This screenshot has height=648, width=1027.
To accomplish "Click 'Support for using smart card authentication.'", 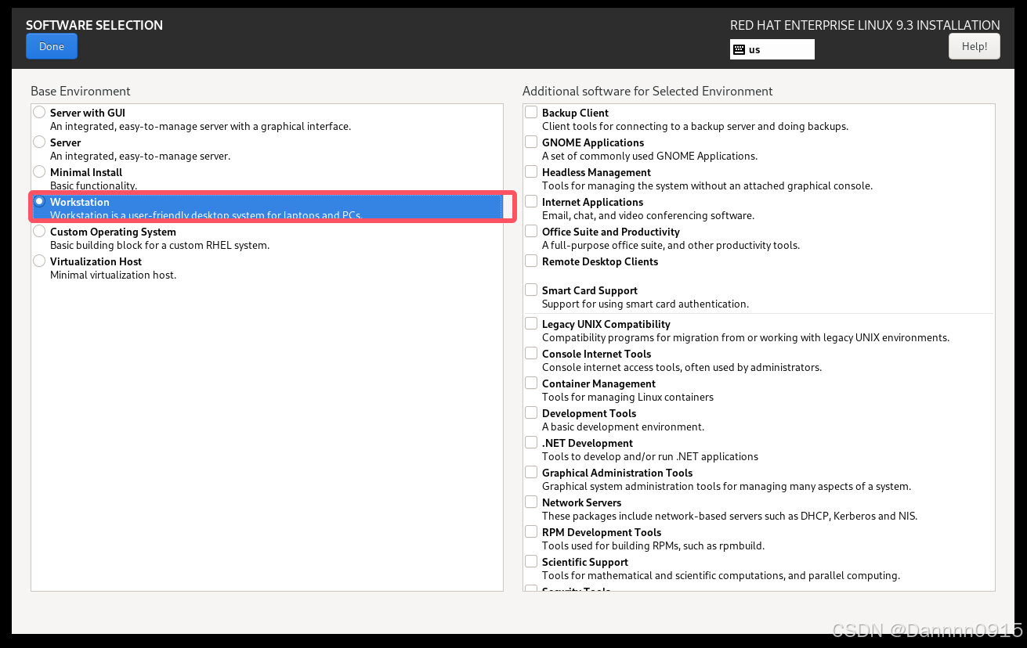I will 645,304.
